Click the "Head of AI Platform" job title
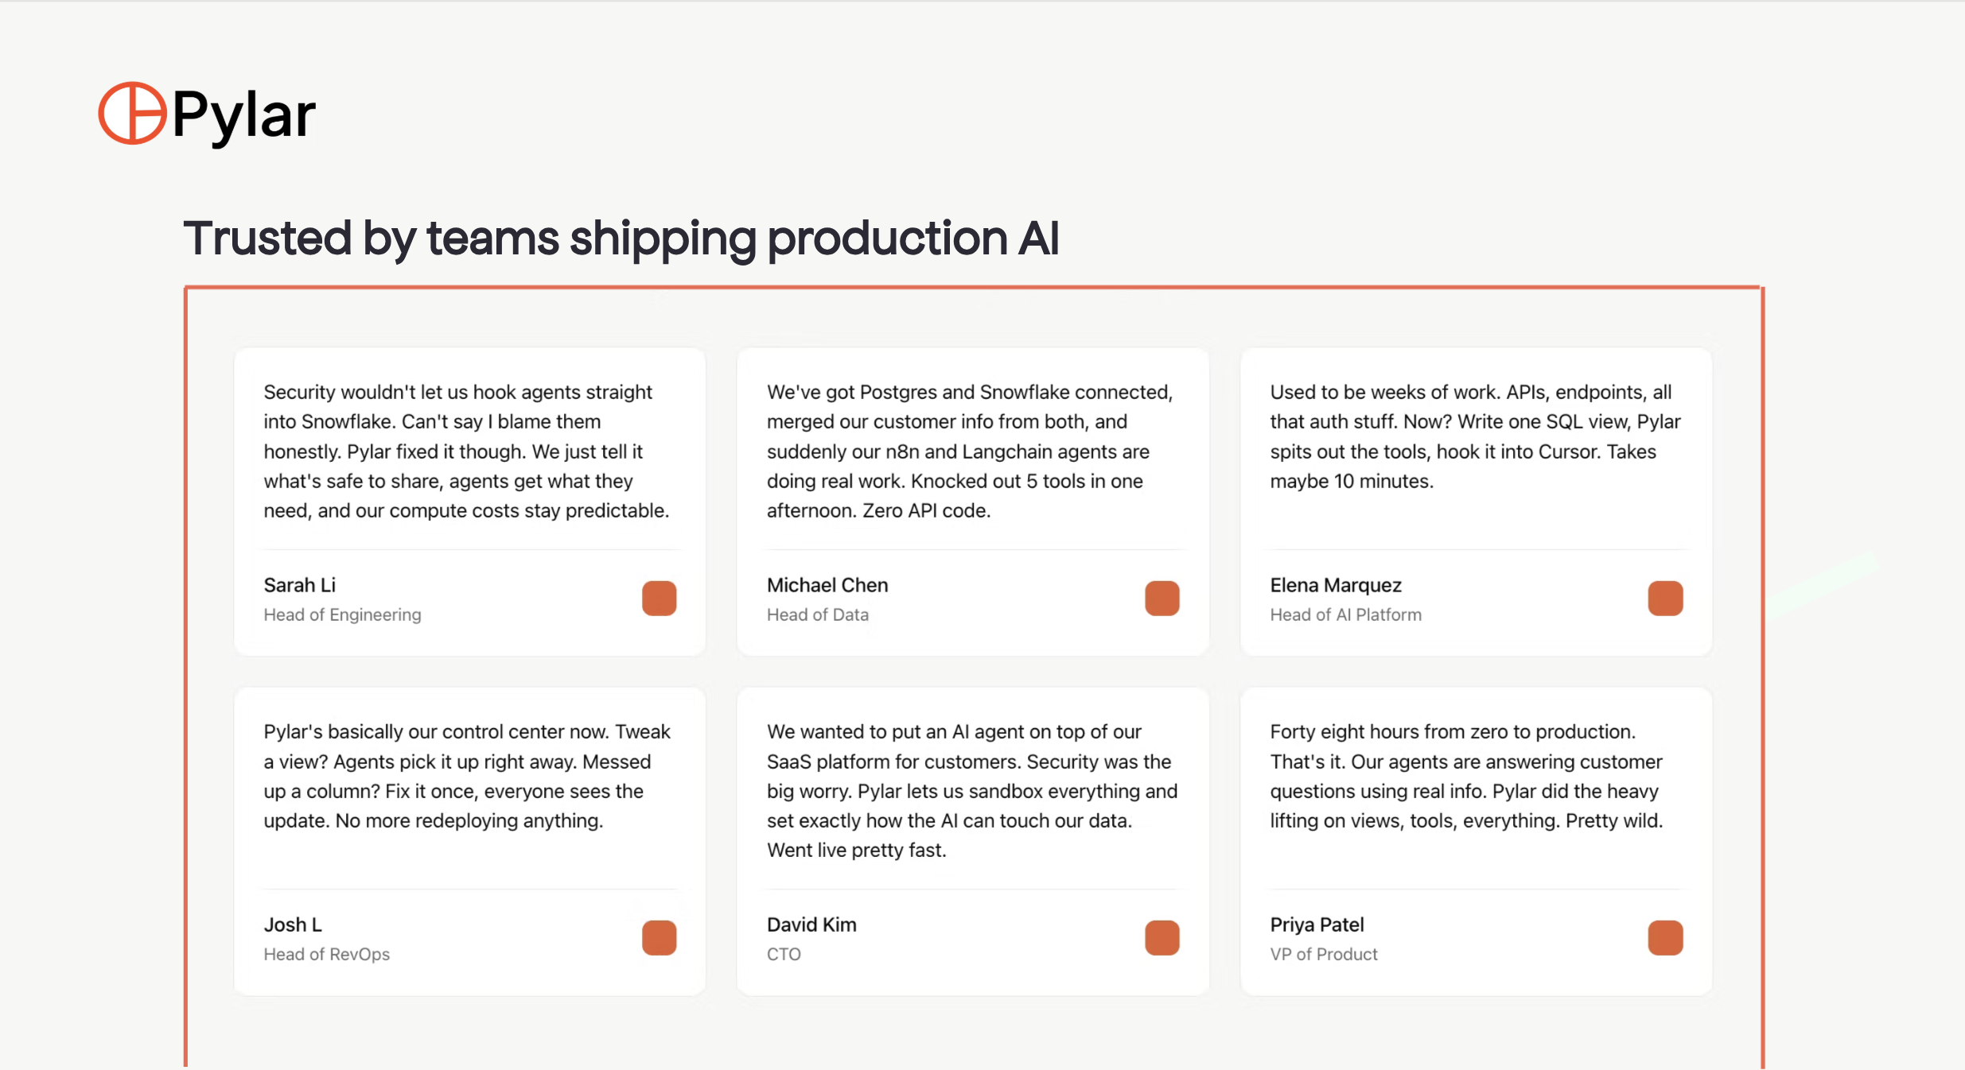The width and height of the screenshot is (1965, 1070). point(1345,614)
